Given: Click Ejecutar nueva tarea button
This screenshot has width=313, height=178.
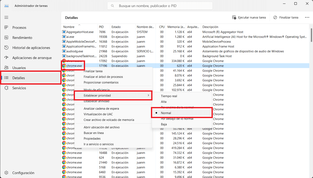Looking at the screenshot, I should 249,17.
